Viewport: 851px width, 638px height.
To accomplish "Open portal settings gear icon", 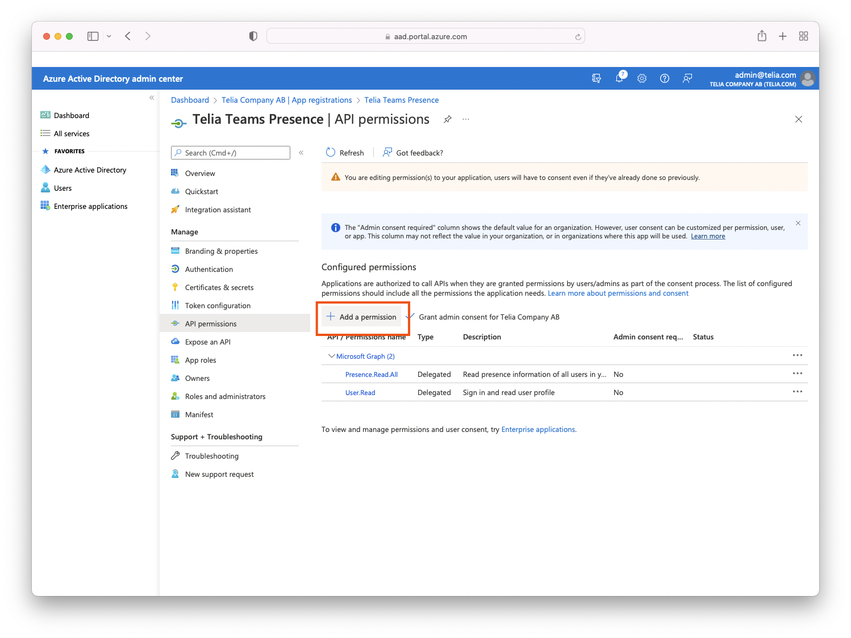I will pos(642,78).
